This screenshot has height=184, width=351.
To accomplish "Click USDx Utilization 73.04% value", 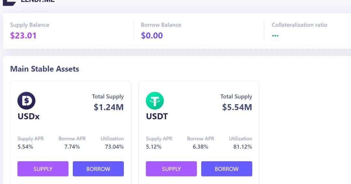I will [114, 147].
